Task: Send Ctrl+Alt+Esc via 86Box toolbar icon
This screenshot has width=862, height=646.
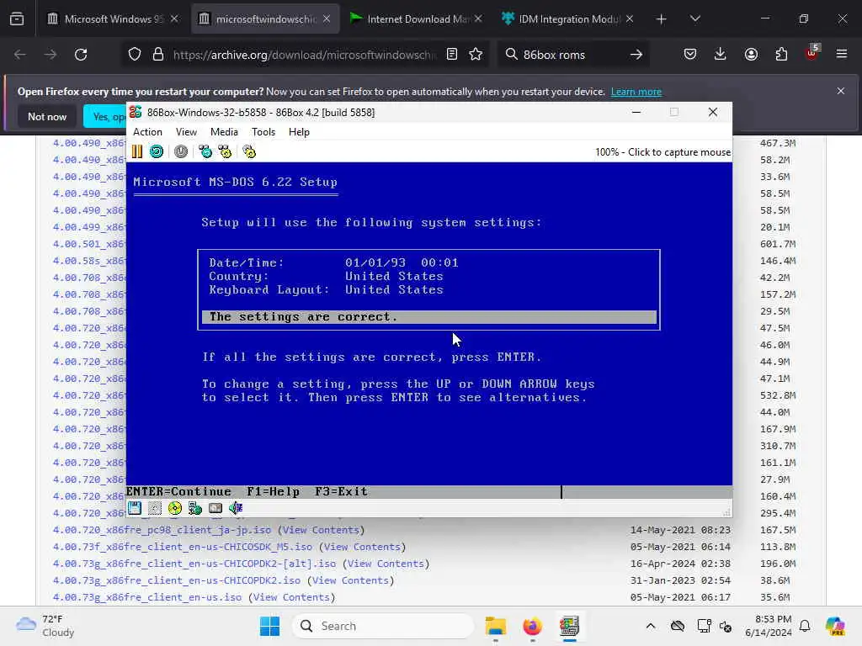Action: [226, 151]
